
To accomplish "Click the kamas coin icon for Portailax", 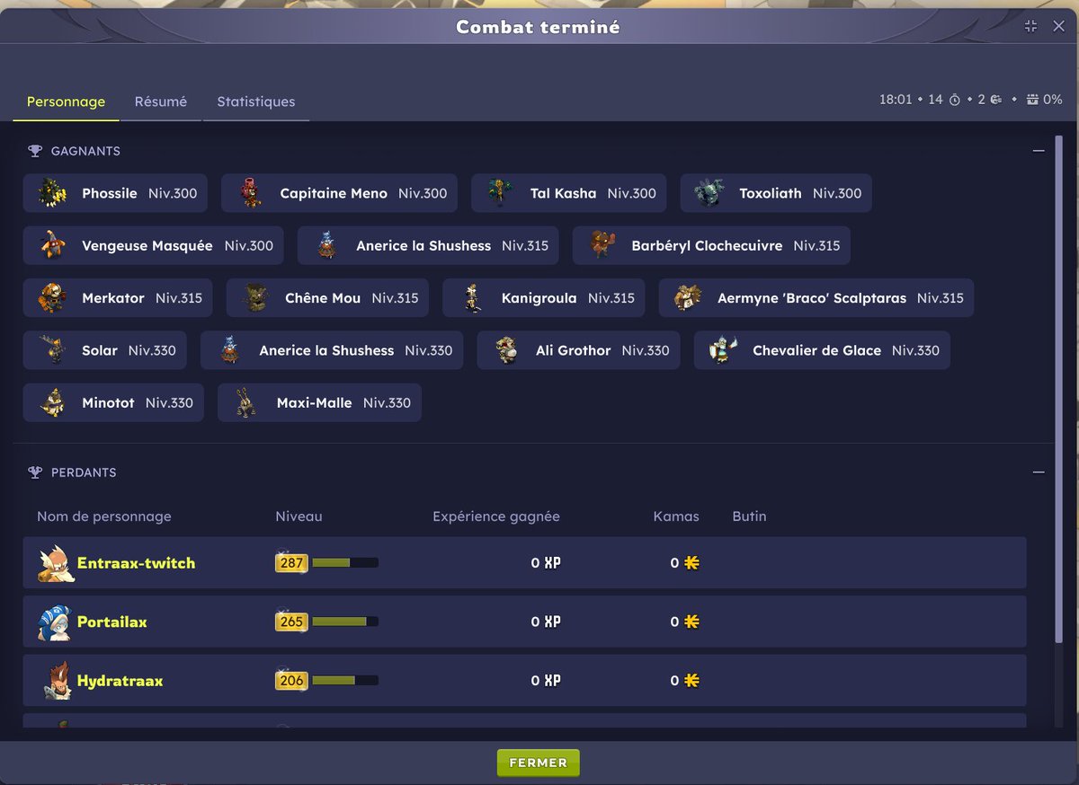I will point(691,622).
